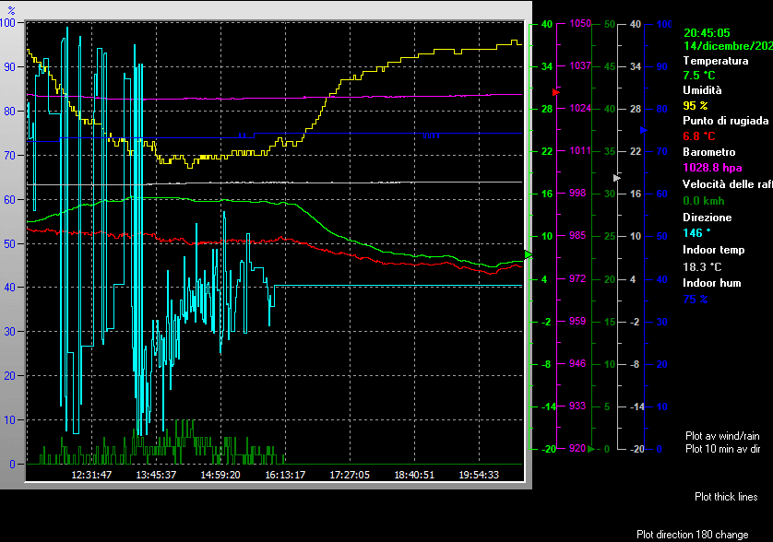Select the Umidità label in legend

[702, 90]
